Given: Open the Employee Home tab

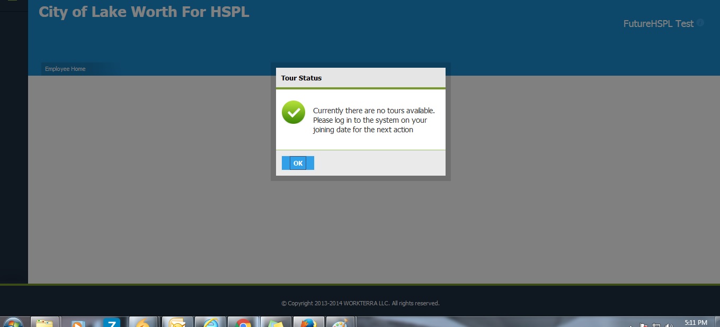Looking at the screenshot, I should pyautogui.click(x=65, y=69).
